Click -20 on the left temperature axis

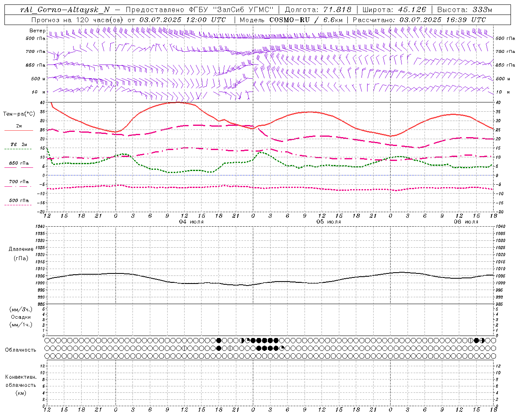coord(42,212)
